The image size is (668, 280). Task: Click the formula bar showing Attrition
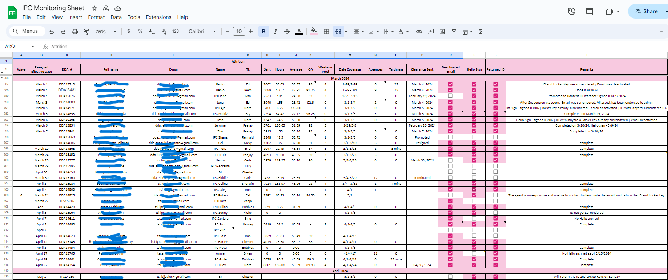coord(358,47)
